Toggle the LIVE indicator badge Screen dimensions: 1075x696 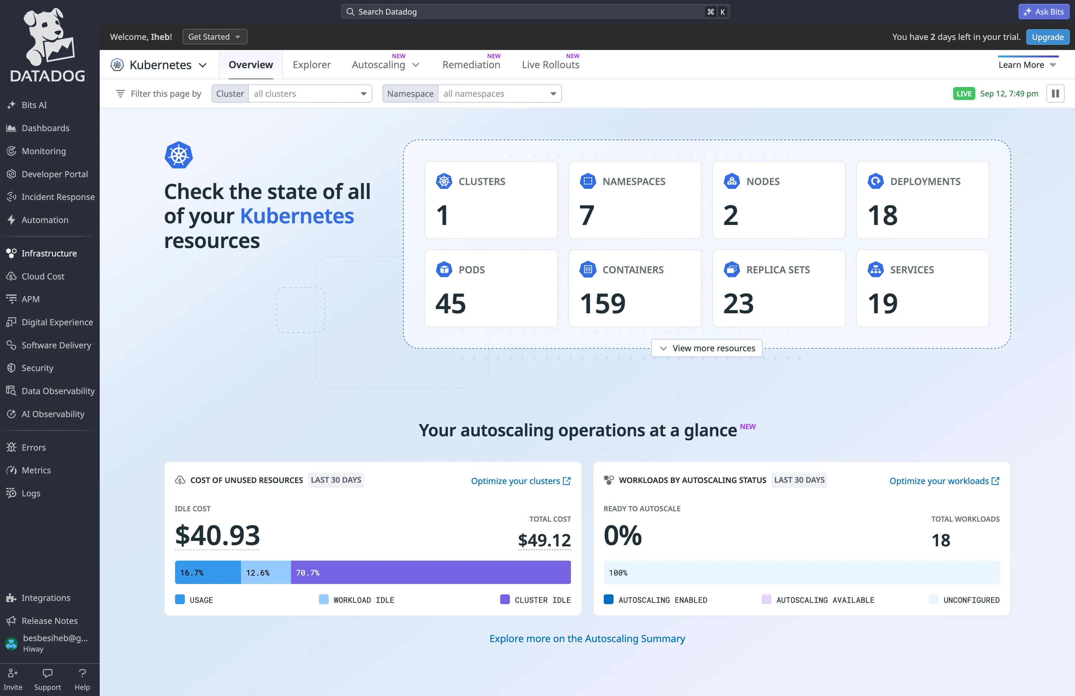tap(964, 94)
